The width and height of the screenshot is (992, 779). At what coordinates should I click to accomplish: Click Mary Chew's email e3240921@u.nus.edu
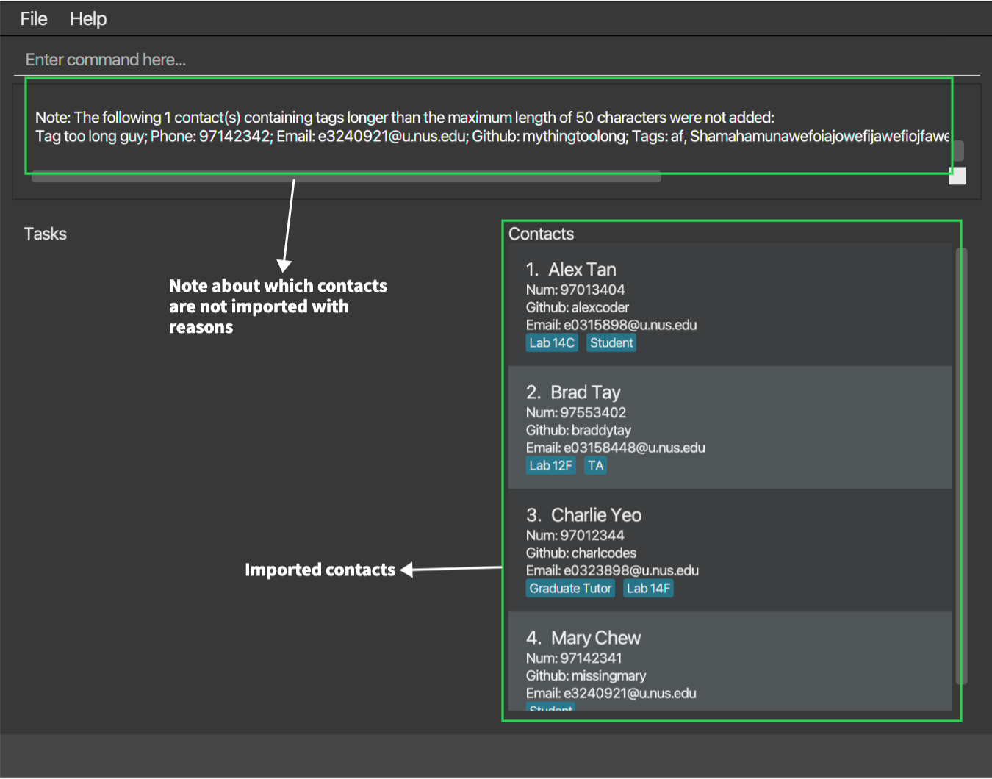point(611,693)
